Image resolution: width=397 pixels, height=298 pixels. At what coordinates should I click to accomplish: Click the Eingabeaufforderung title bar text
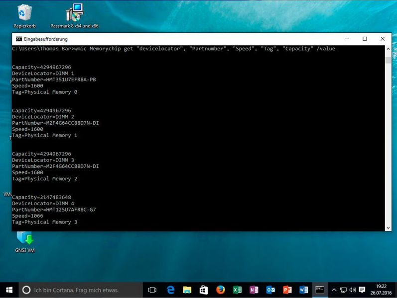tap(46, 39)
